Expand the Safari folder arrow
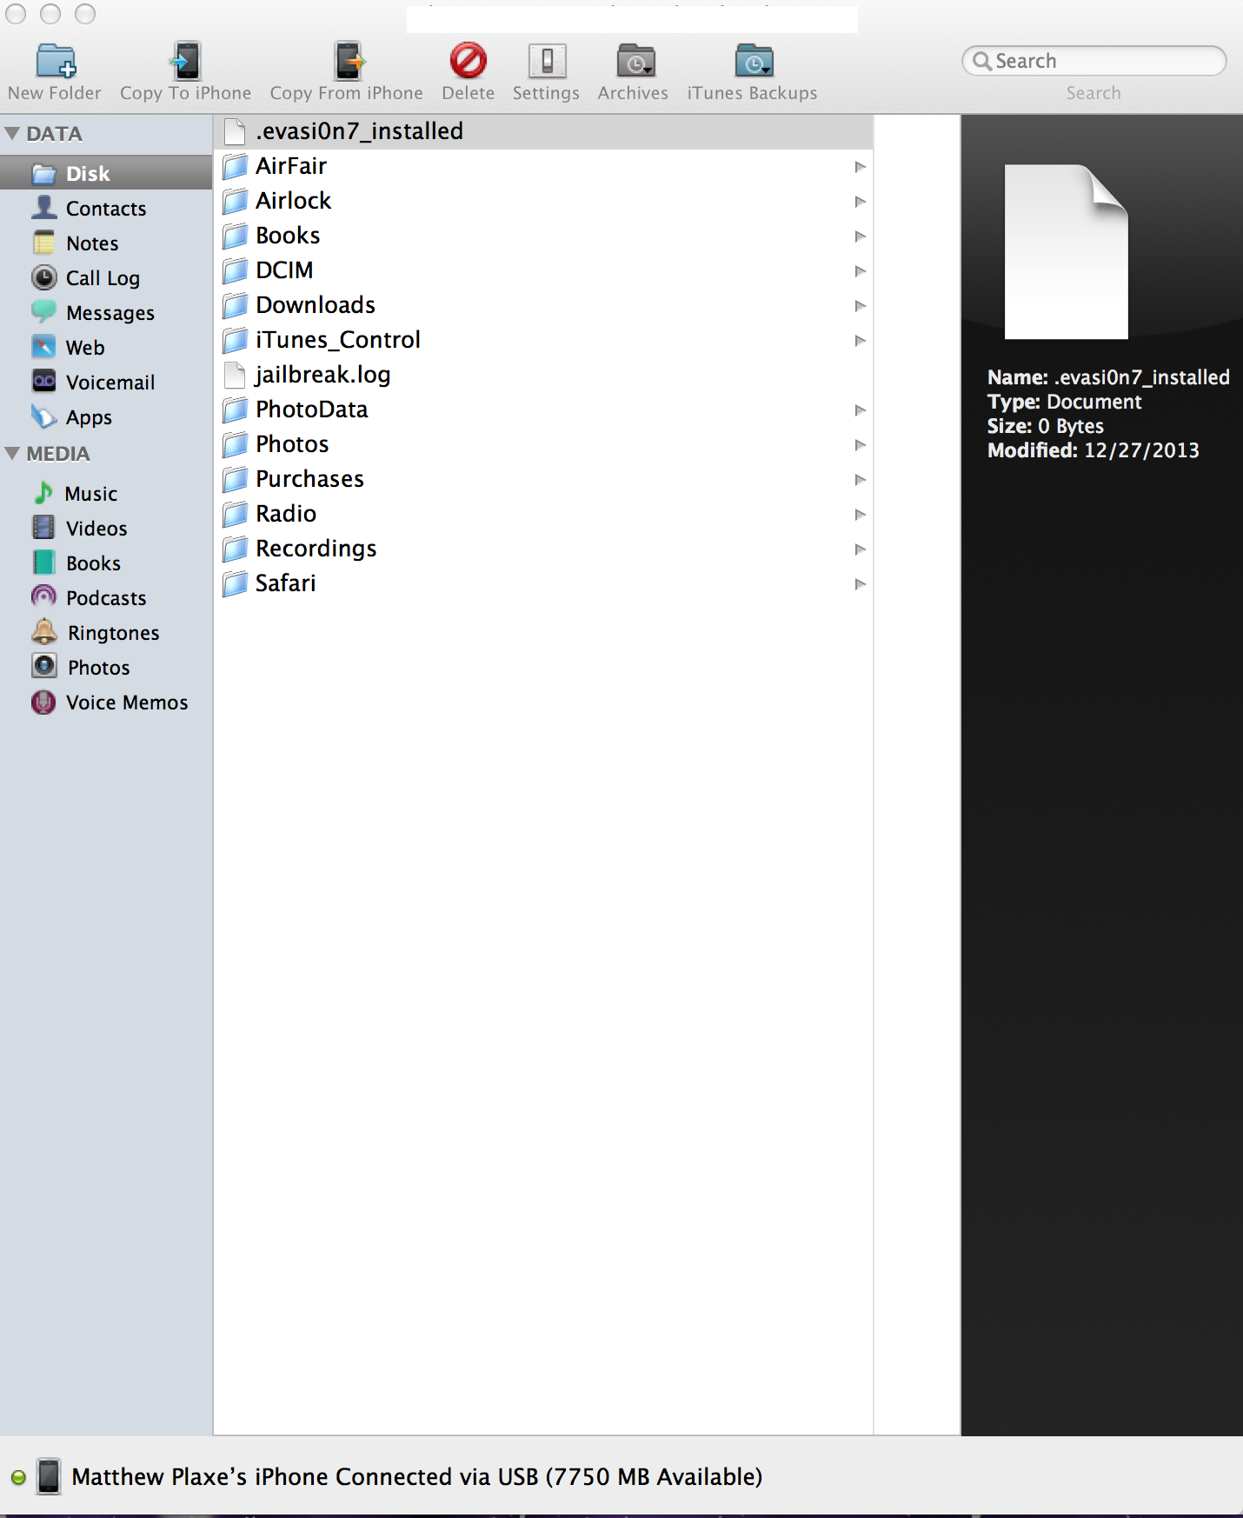 [861, 584]
